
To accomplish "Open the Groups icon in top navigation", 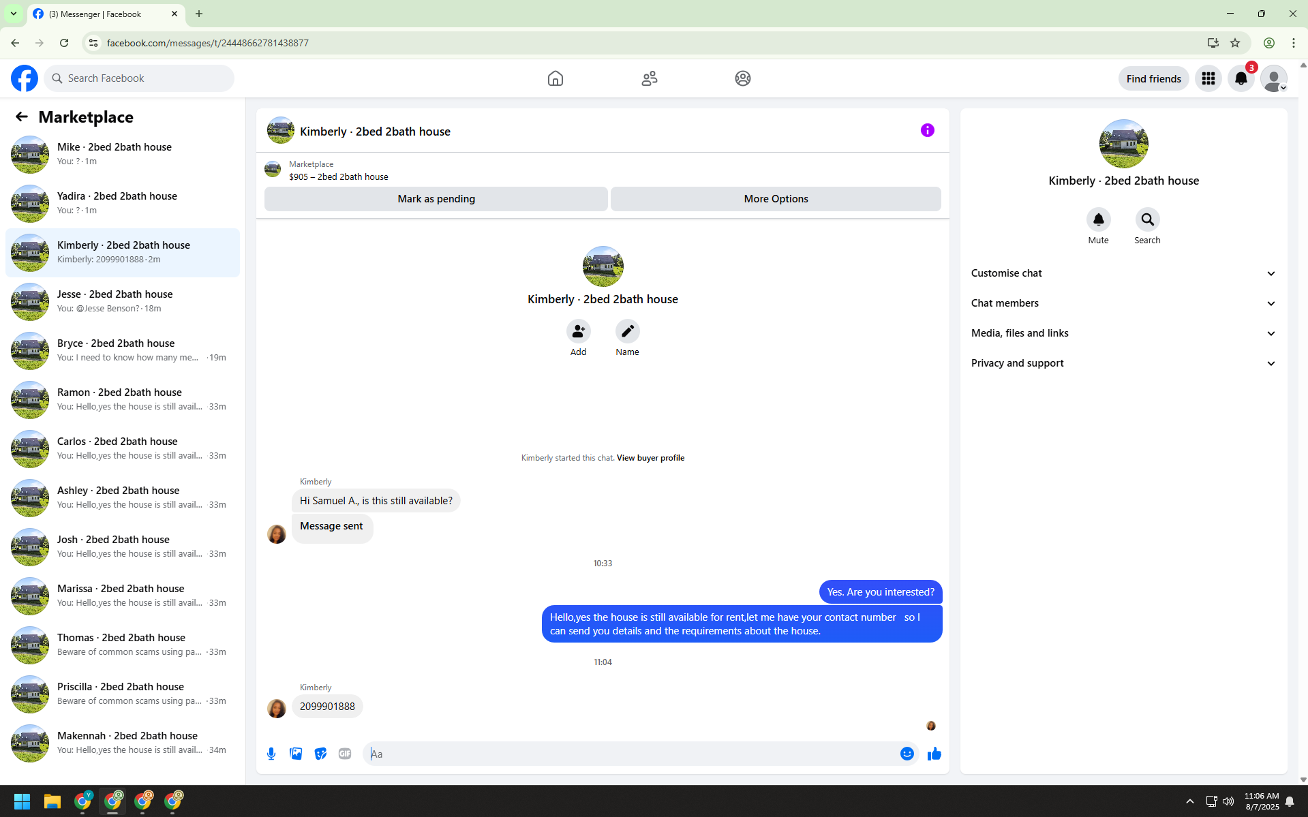I will pyautogui.click(x=743, y=78).
